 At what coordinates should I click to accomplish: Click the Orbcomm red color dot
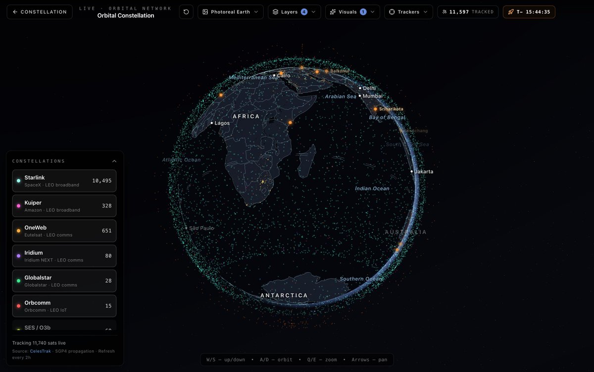click(18, 306)
